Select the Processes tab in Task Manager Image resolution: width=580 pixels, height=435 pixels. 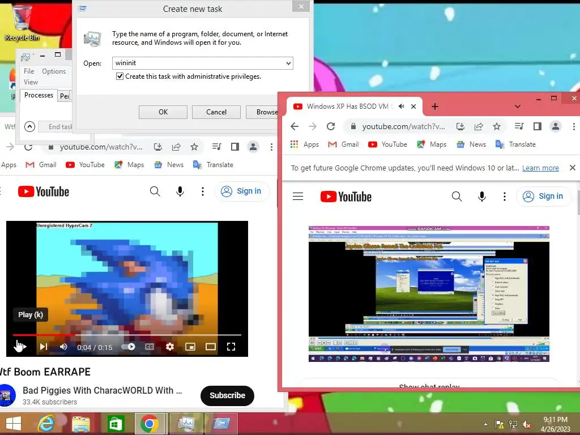tap(39, 95)
